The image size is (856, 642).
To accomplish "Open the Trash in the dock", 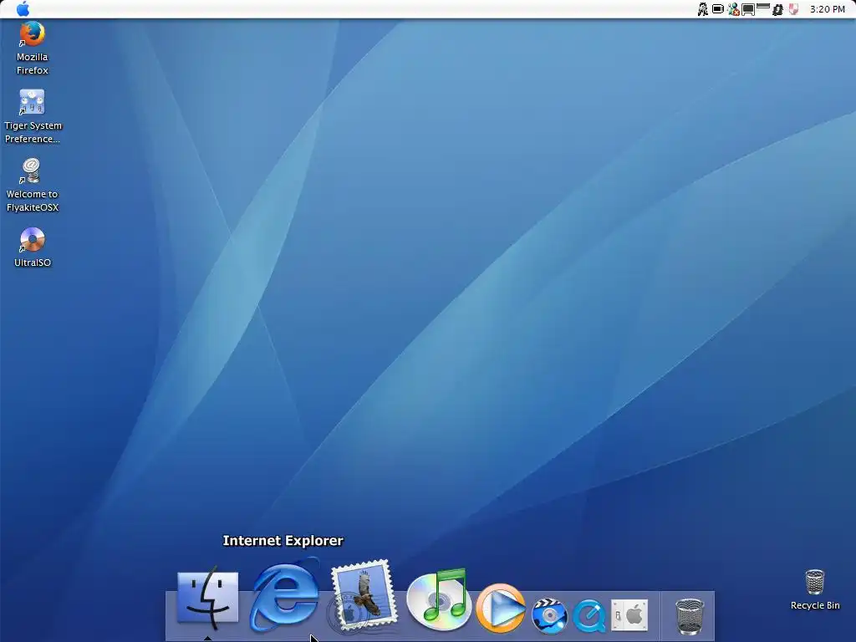I will tap(690, 616).
